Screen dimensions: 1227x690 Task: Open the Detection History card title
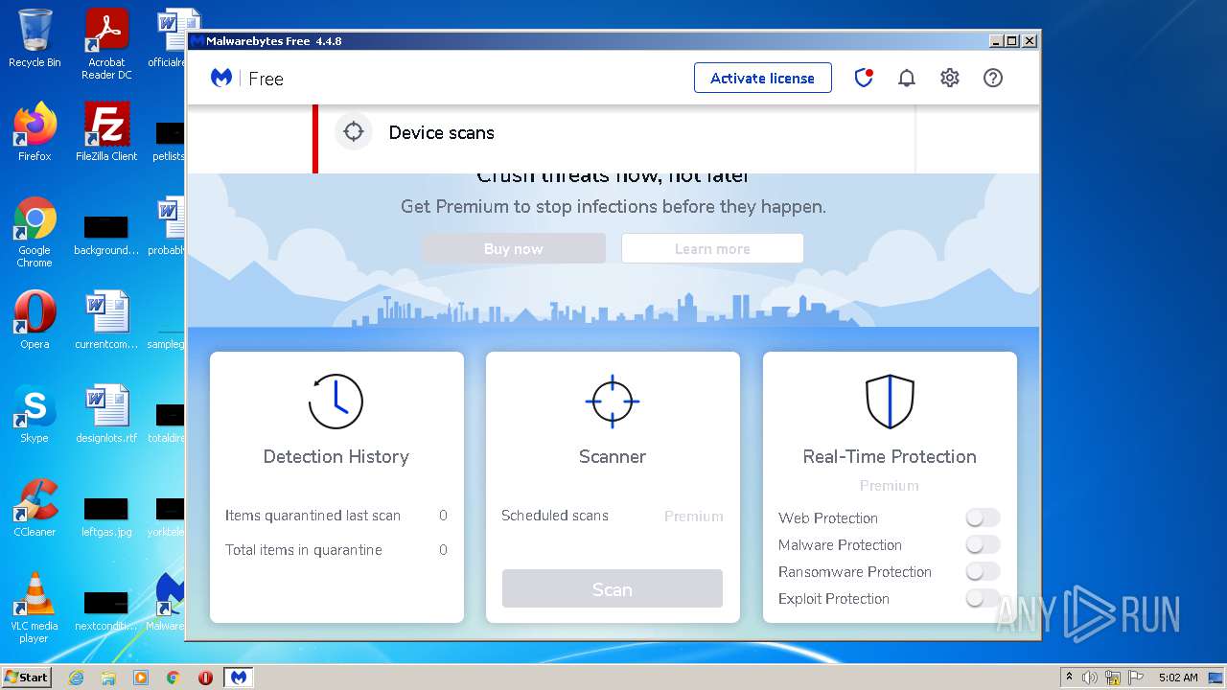pyautogui.click(x=336, y=456)
